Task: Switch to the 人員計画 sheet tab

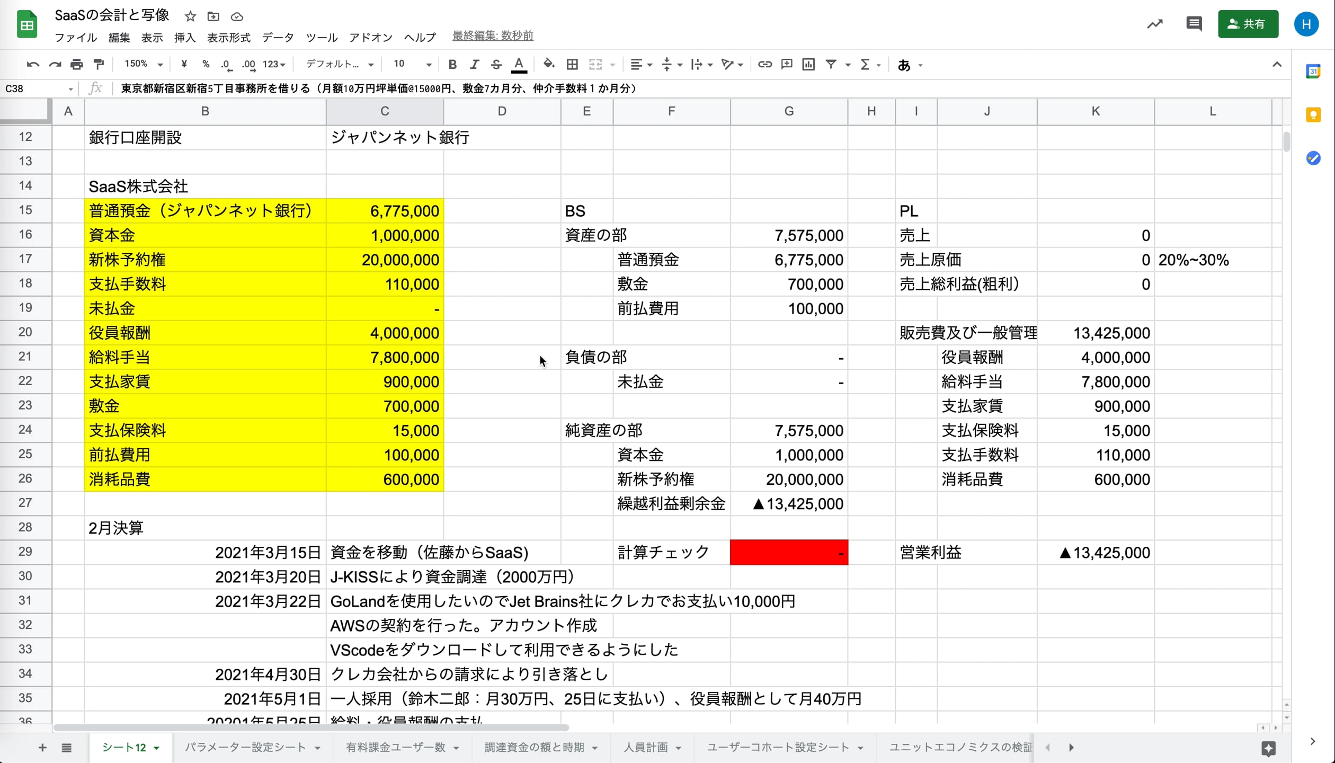Action: (645, 747)
